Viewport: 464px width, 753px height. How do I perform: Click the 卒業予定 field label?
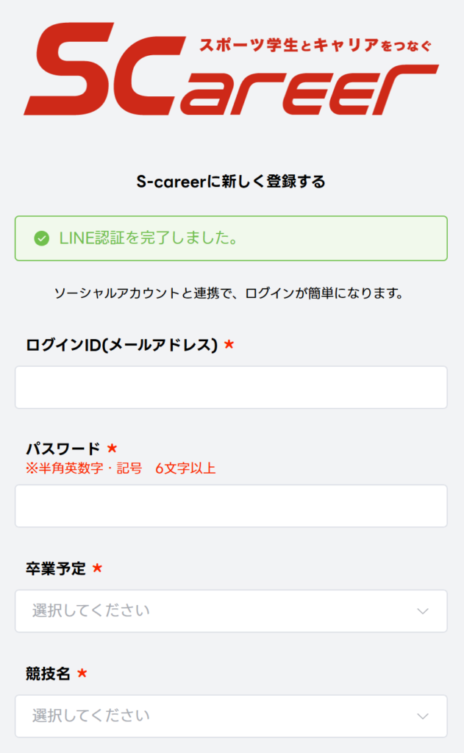(x=55, y=568)
